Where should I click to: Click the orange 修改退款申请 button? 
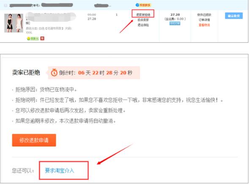(x=34, y=140)
